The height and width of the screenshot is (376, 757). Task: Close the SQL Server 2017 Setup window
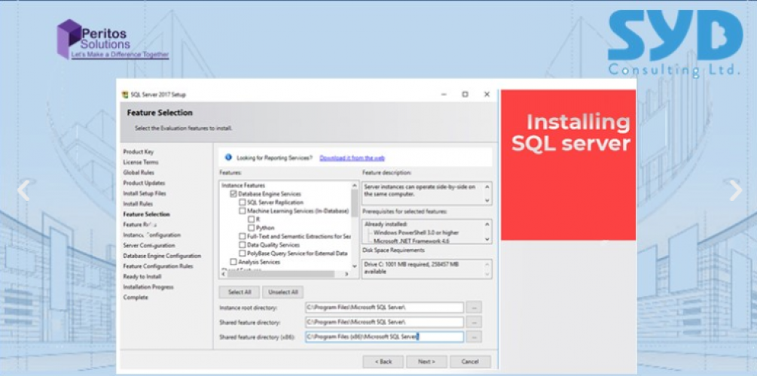click(x=487, y=95)
